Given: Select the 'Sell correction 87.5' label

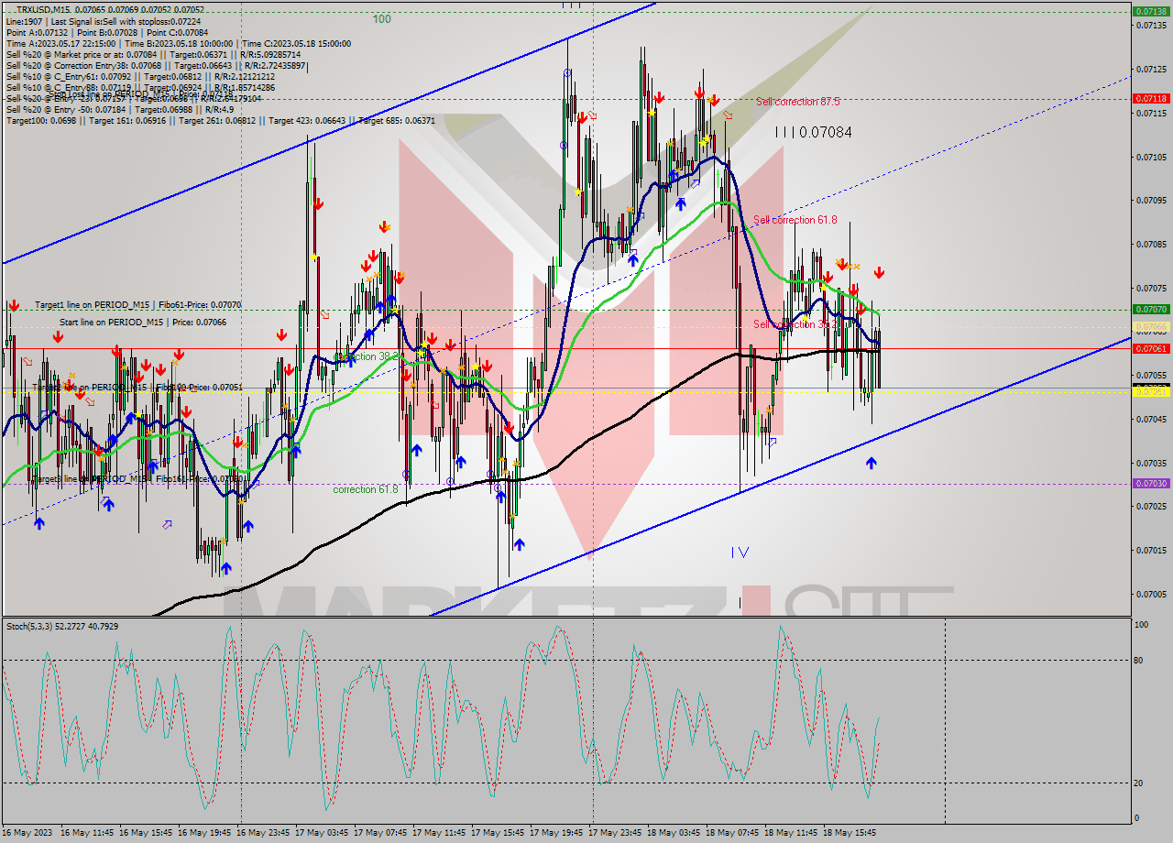Looking at the screenshot, I should pos(797,102).
